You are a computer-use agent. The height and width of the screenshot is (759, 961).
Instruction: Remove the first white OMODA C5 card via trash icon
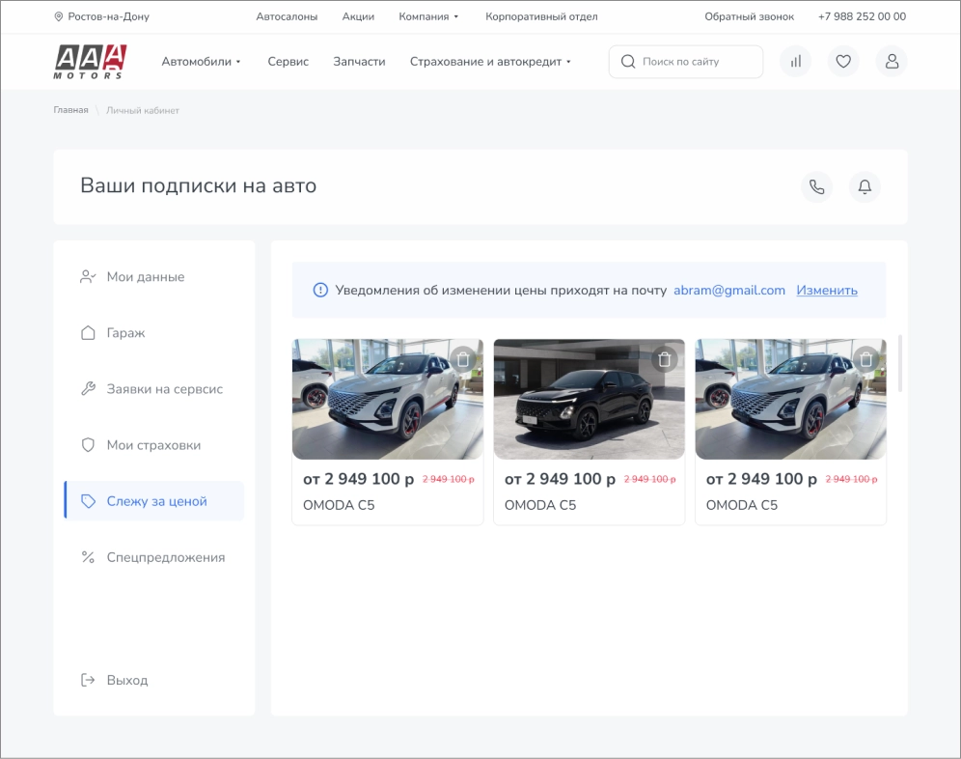(x=463, y=359)
